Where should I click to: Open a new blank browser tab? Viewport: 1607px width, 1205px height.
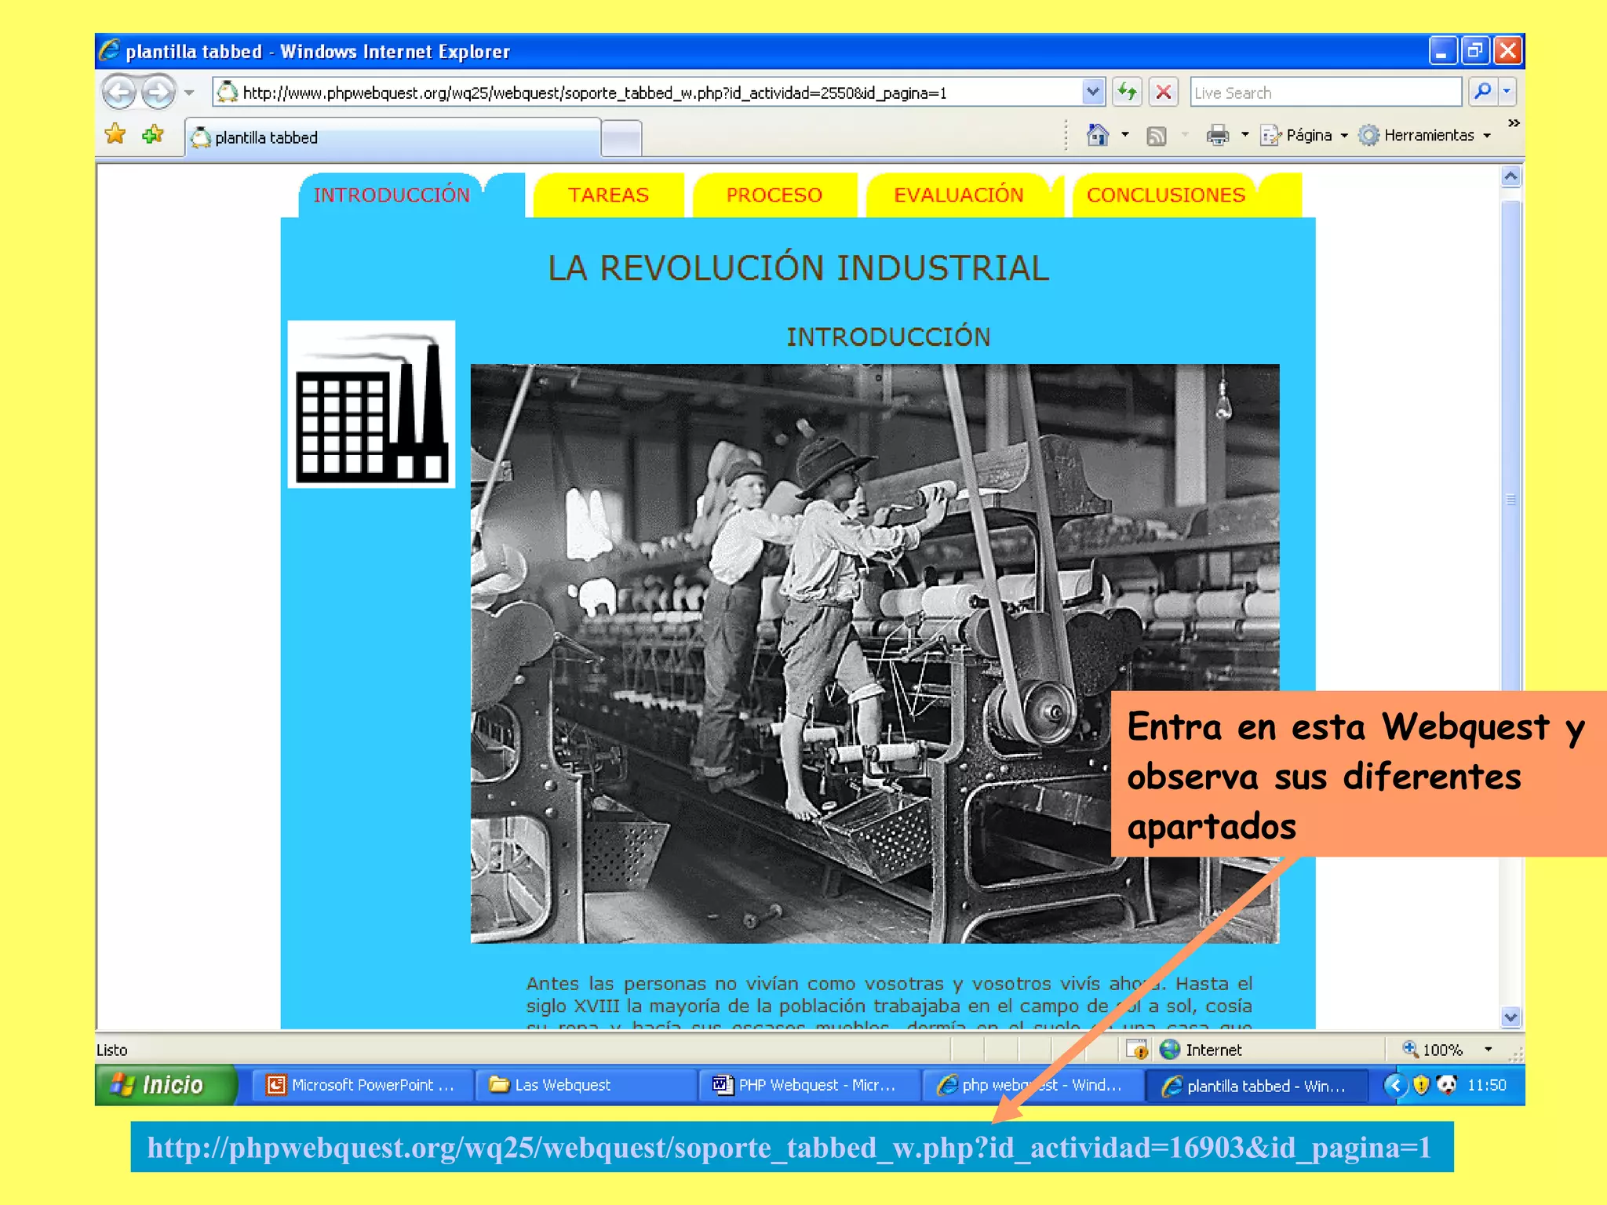click(622, 139)
